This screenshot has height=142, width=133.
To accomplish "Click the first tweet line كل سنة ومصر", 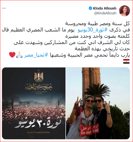I will click(97, 24).
